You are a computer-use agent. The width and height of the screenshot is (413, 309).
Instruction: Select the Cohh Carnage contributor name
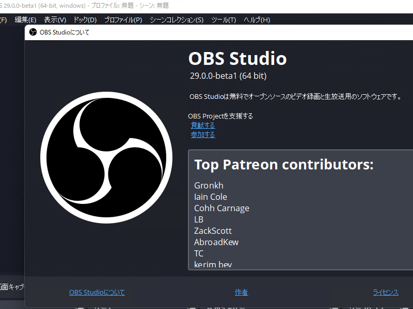click(221, 208)
